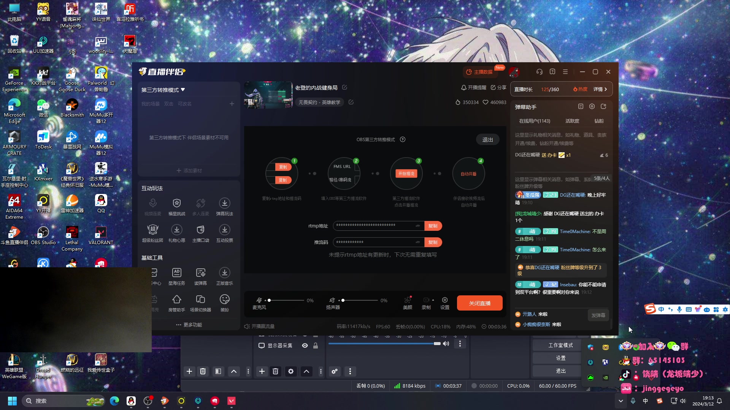Screen dimensions: 730x410
Task: Open 装扮 smiley face icon
Action: [225, 303]
